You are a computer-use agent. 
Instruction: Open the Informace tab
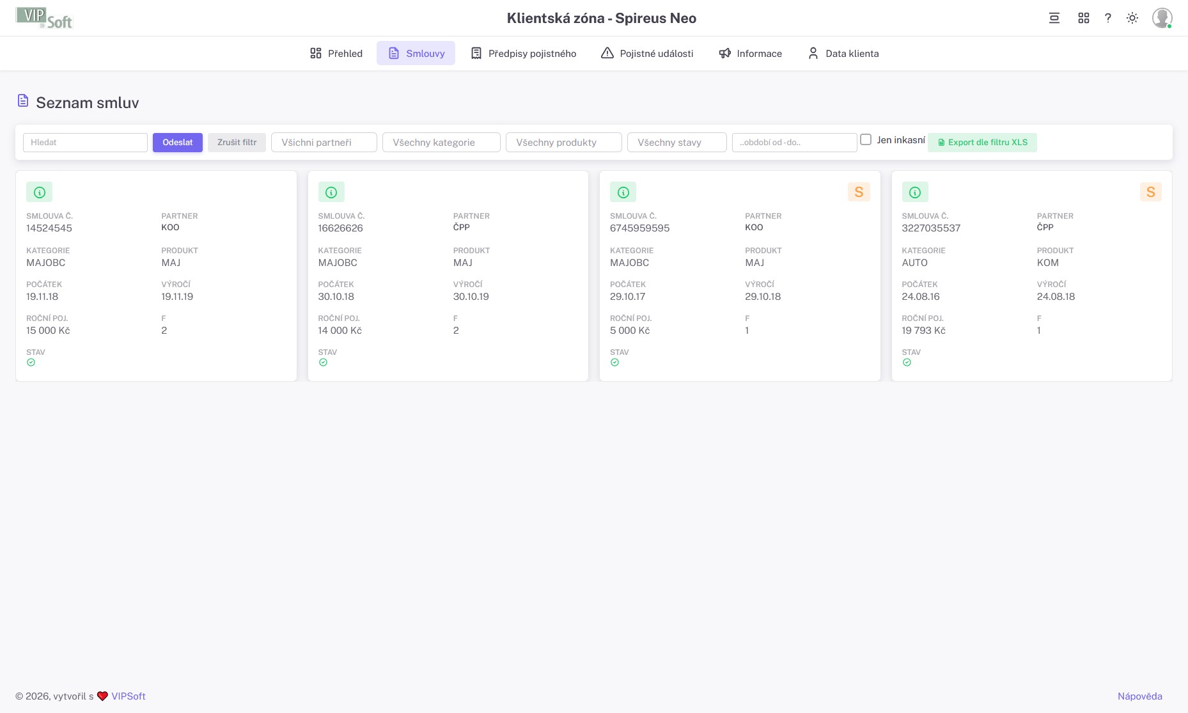750,53
